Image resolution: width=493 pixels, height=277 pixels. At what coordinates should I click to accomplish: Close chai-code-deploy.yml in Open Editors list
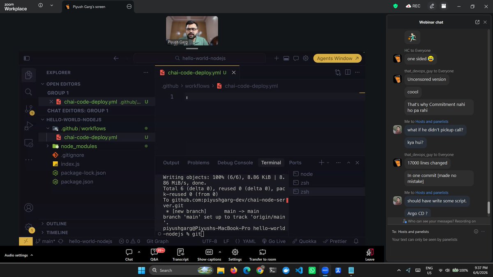pos(51,102)
